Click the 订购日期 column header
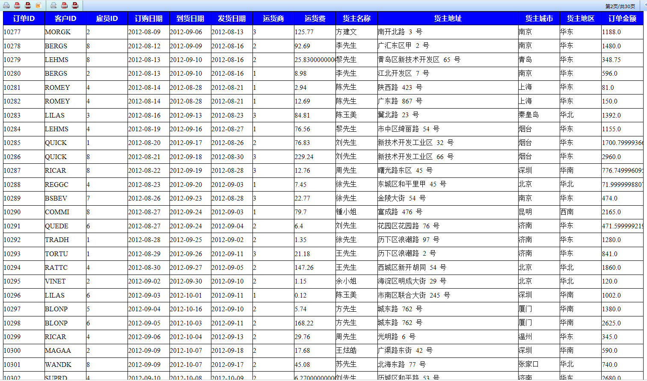This screenshot has width=647, height=381. [148, 18]
